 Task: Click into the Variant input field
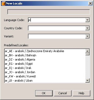click(57, 36)
